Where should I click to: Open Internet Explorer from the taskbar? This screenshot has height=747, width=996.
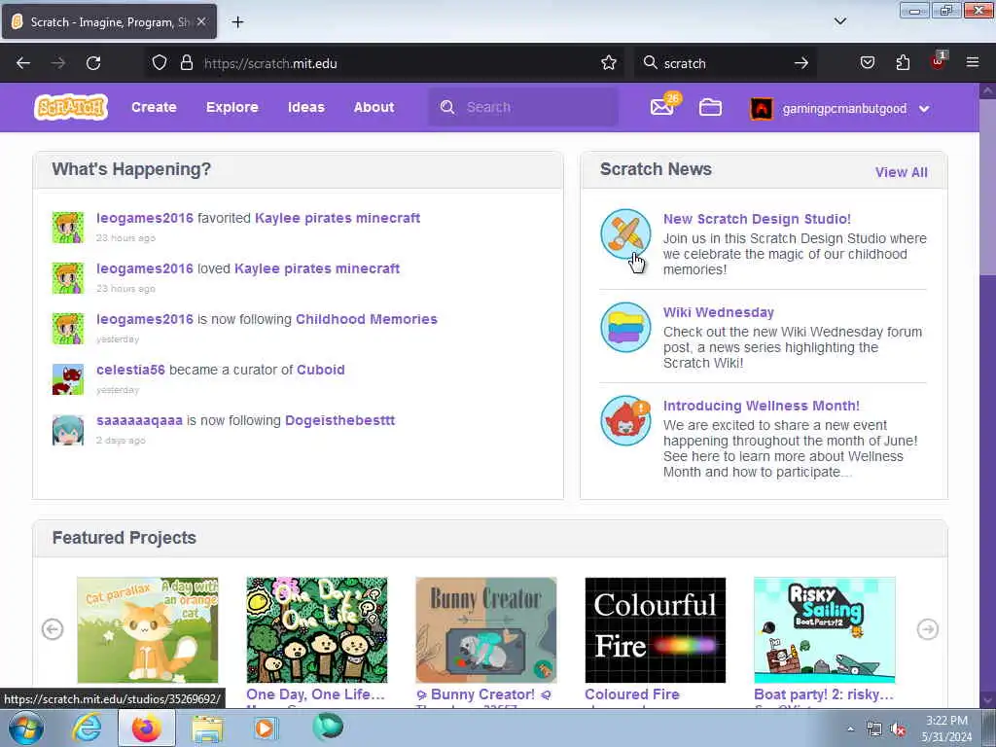tap(87, 728)
